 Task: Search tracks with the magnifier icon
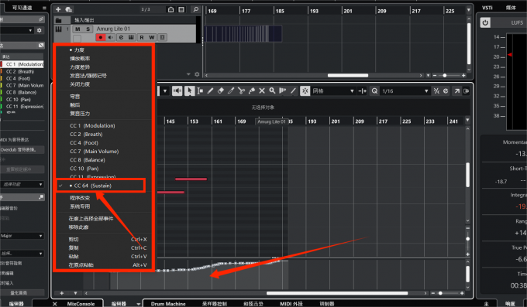[x=195, y=9]
